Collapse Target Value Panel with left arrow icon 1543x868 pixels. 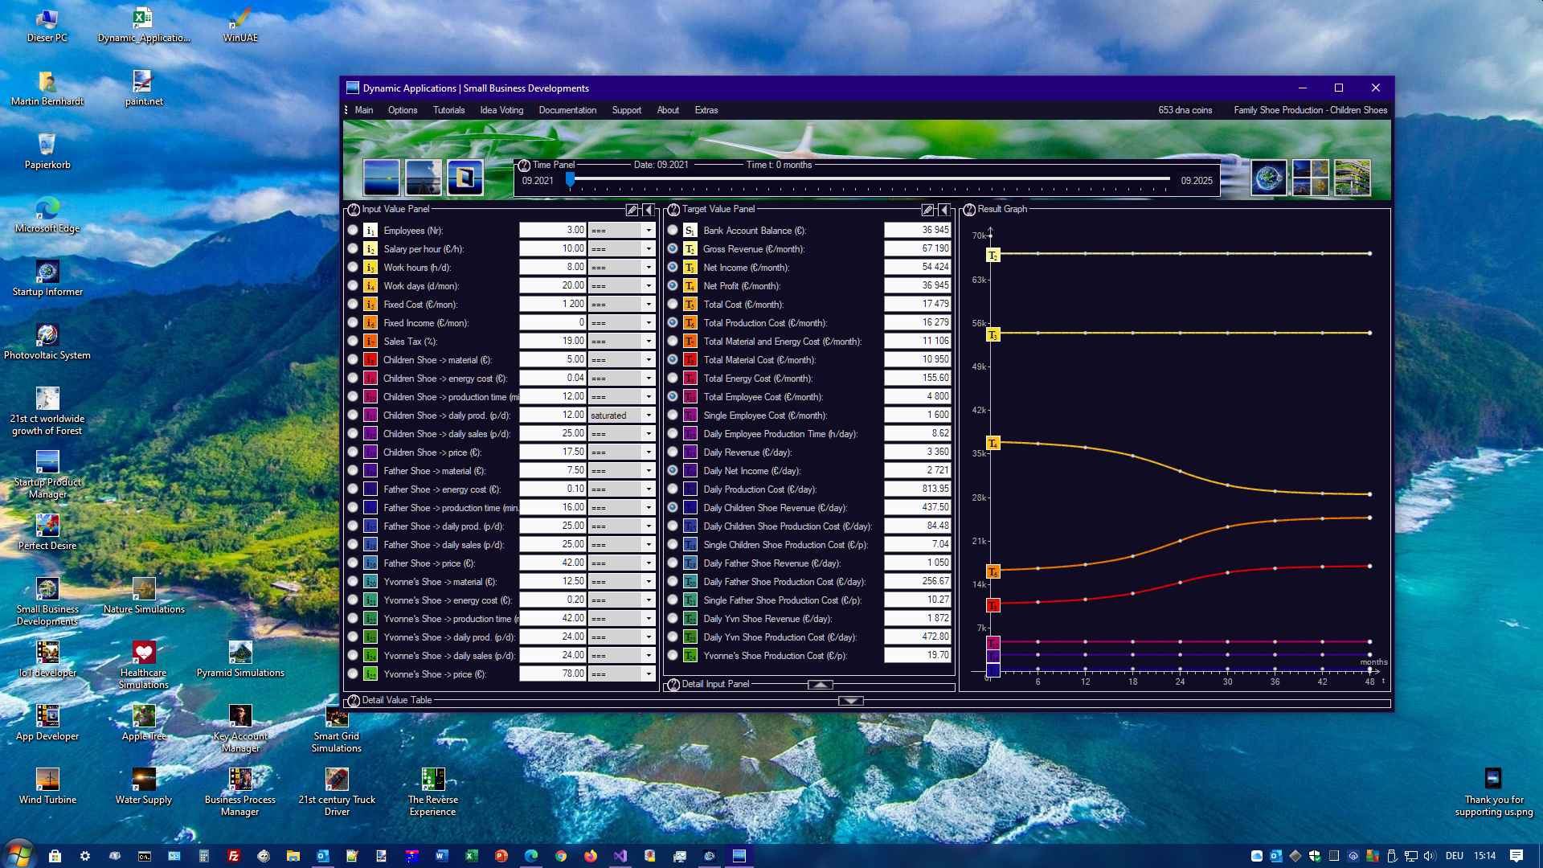click(x=944, y=210)
